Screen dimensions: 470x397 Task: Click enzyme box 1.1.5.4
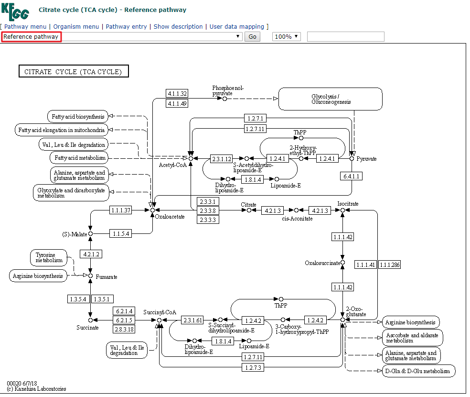pyautogui.click(x=121, y=233)
